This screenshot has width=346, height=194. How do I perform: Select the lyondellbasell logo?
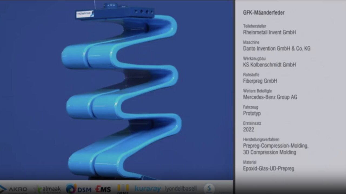[x=181, y=189]
